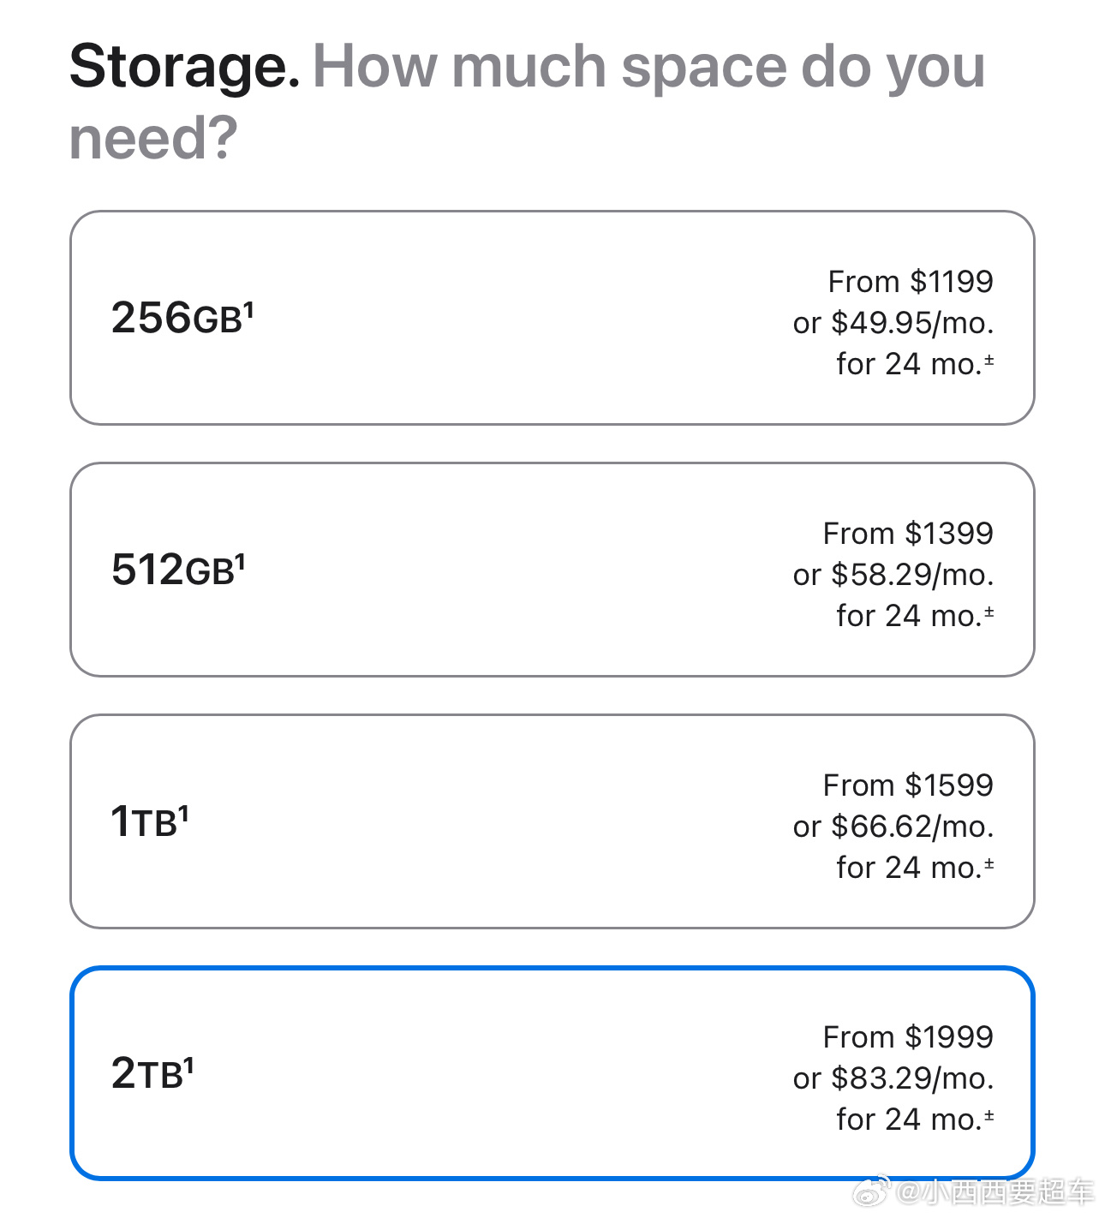The image size is (1105, 1218).
Task: Click the From $1999 price text
Action: point(908,1036)
